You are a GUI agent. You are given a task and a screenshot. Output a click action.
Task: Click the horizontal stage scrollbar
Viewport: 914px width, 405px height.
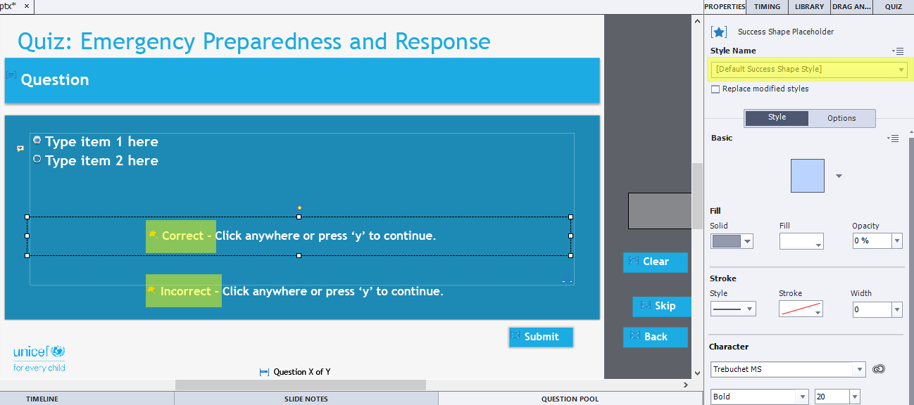(300, 385)
